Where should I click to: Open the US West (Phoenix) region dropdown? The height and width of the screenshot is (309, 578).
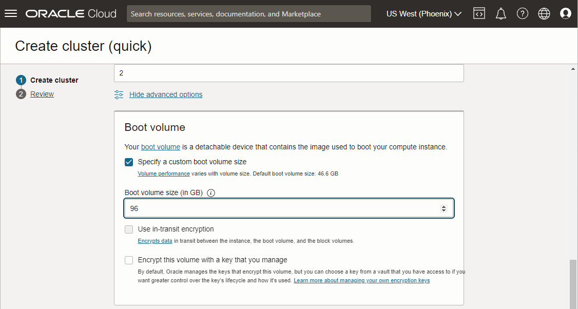(x=423, y=13)
